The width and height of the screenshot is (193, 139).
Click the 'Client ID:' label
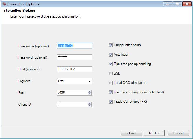click(25, 105)
